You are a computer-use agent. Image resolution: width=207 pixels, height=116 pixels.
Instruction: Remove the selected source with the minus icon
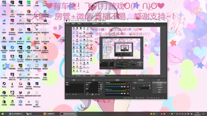[90, 94]
